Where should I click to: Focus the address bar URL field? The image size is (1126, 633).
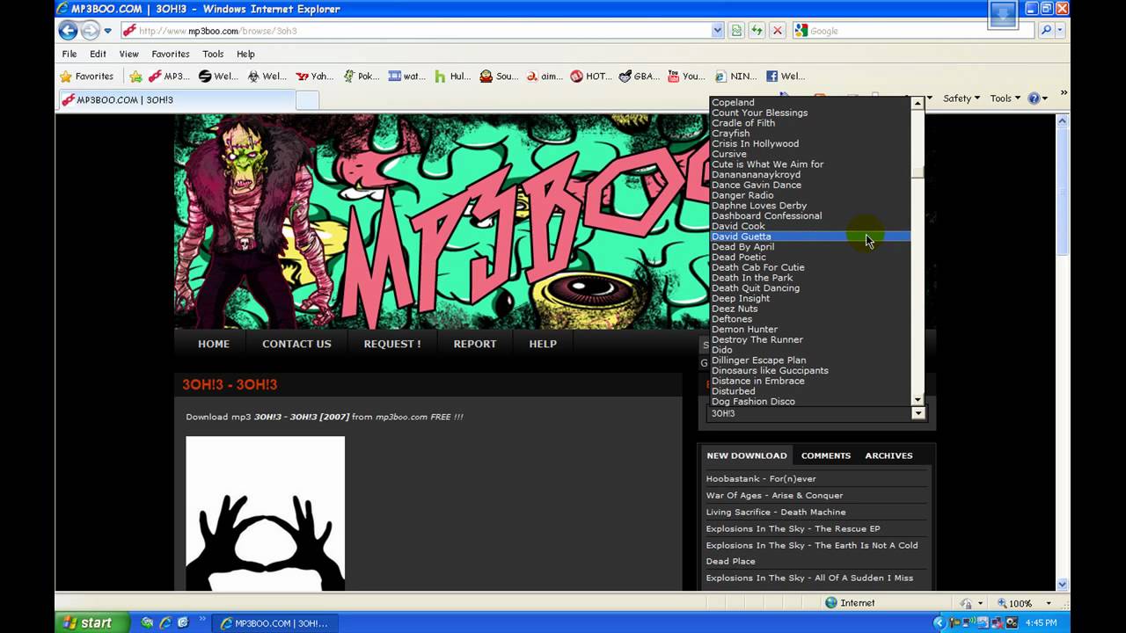(418, 31)
